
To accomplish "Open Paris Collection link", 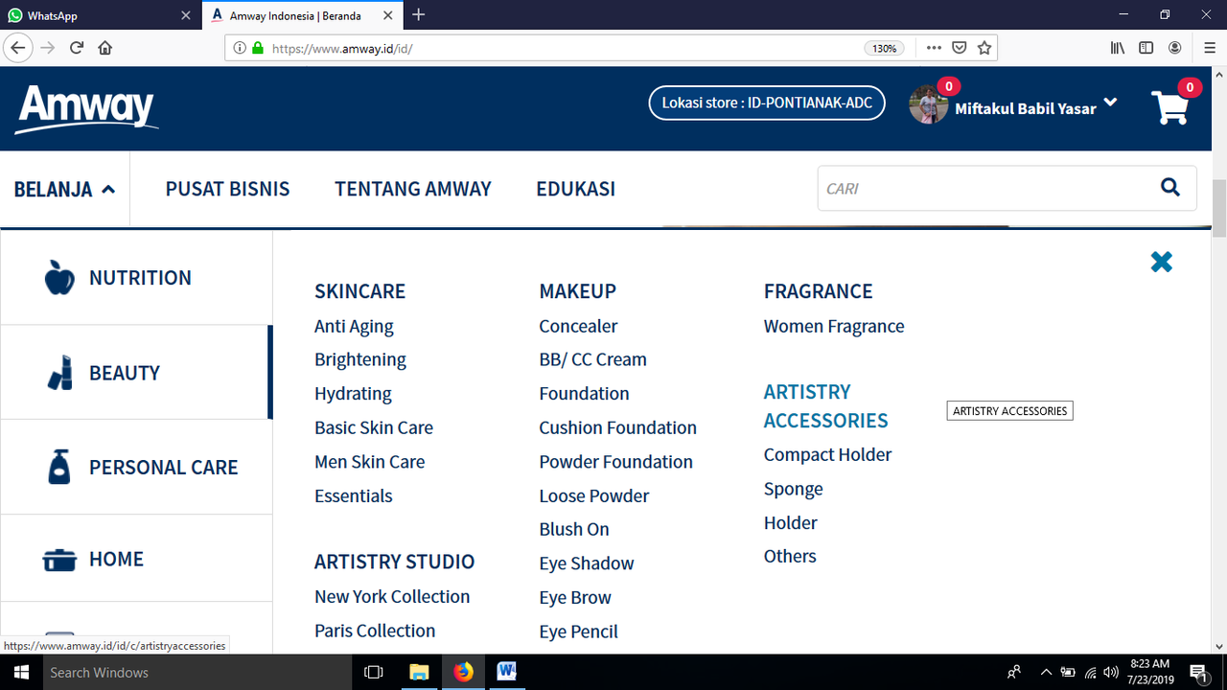I will coord(375,631).
